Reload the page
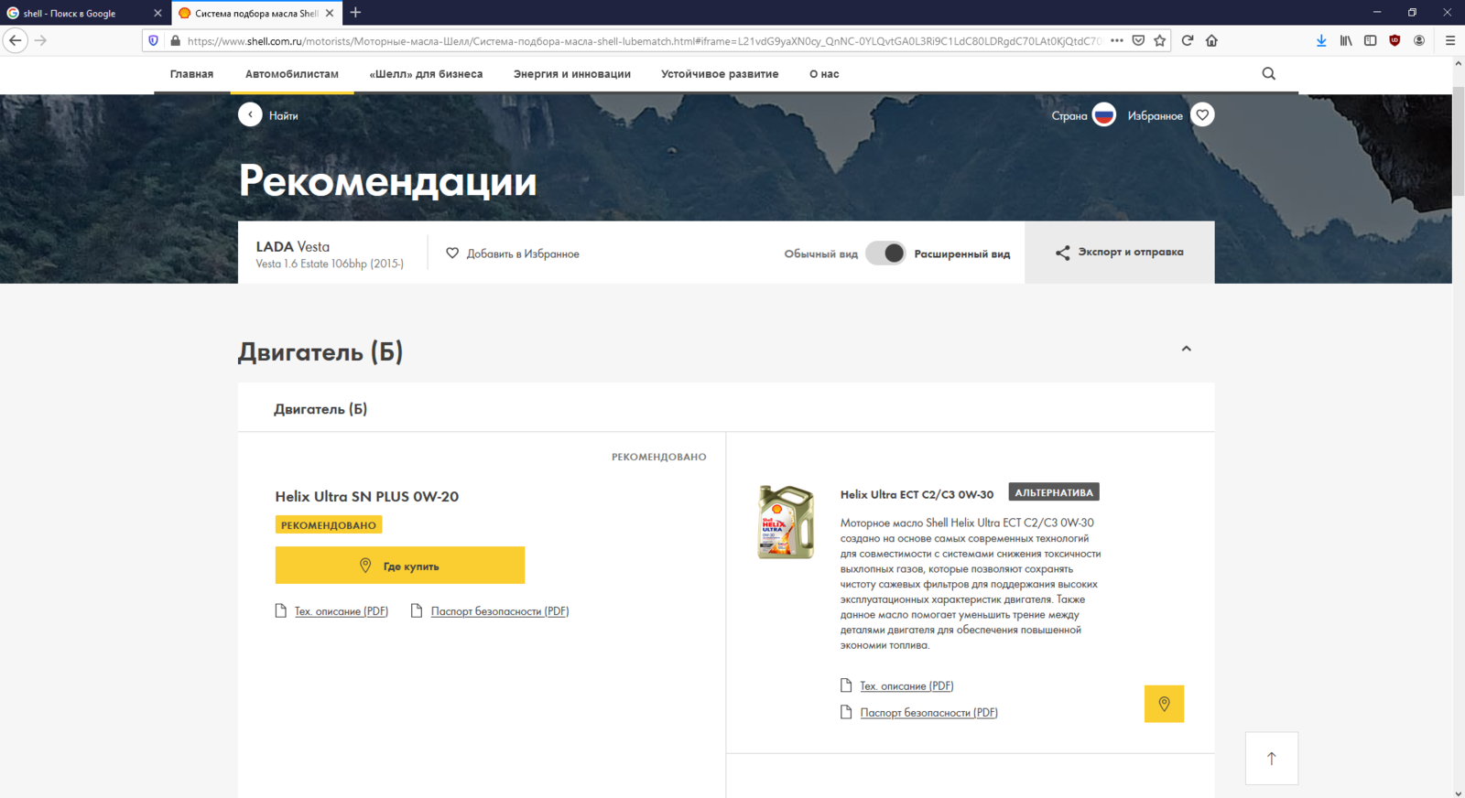 pos(1188,40)
